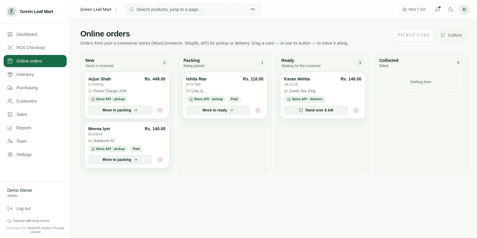Navigate to Customers label
The image size is (477, 238).
(27, 101)
